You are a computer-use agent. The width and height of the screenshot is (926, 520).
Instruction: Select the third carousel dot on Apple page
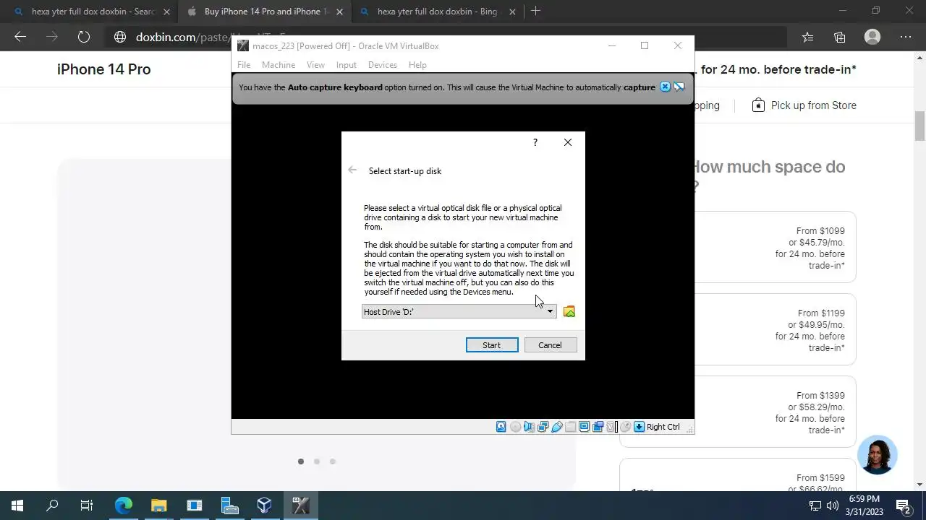click(333, 461)
